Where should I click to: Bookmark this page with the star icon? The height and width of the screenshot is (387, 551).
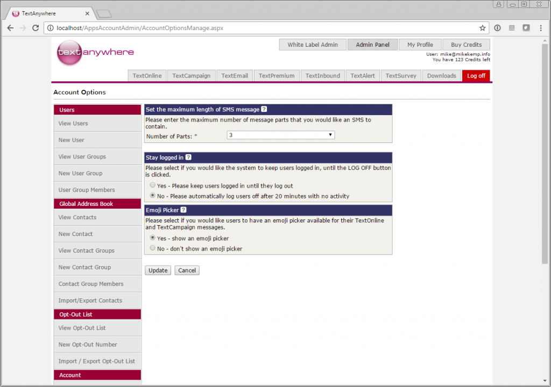(x=483, y=28)
